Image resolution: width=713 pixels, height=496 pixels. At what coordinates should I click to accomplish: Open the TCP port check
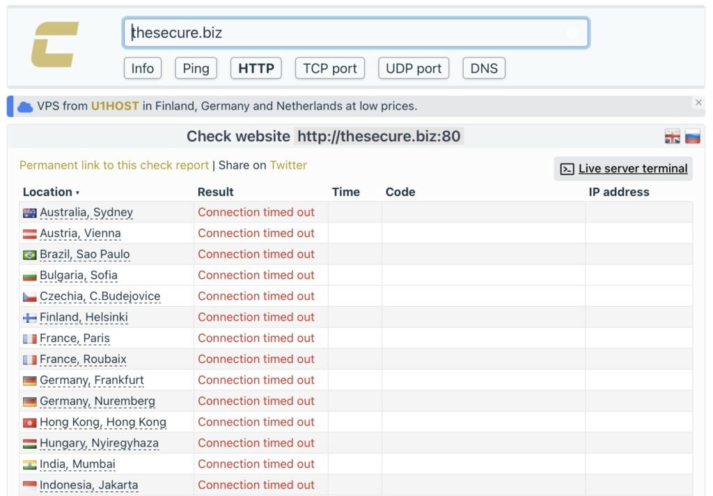(330, 68)
